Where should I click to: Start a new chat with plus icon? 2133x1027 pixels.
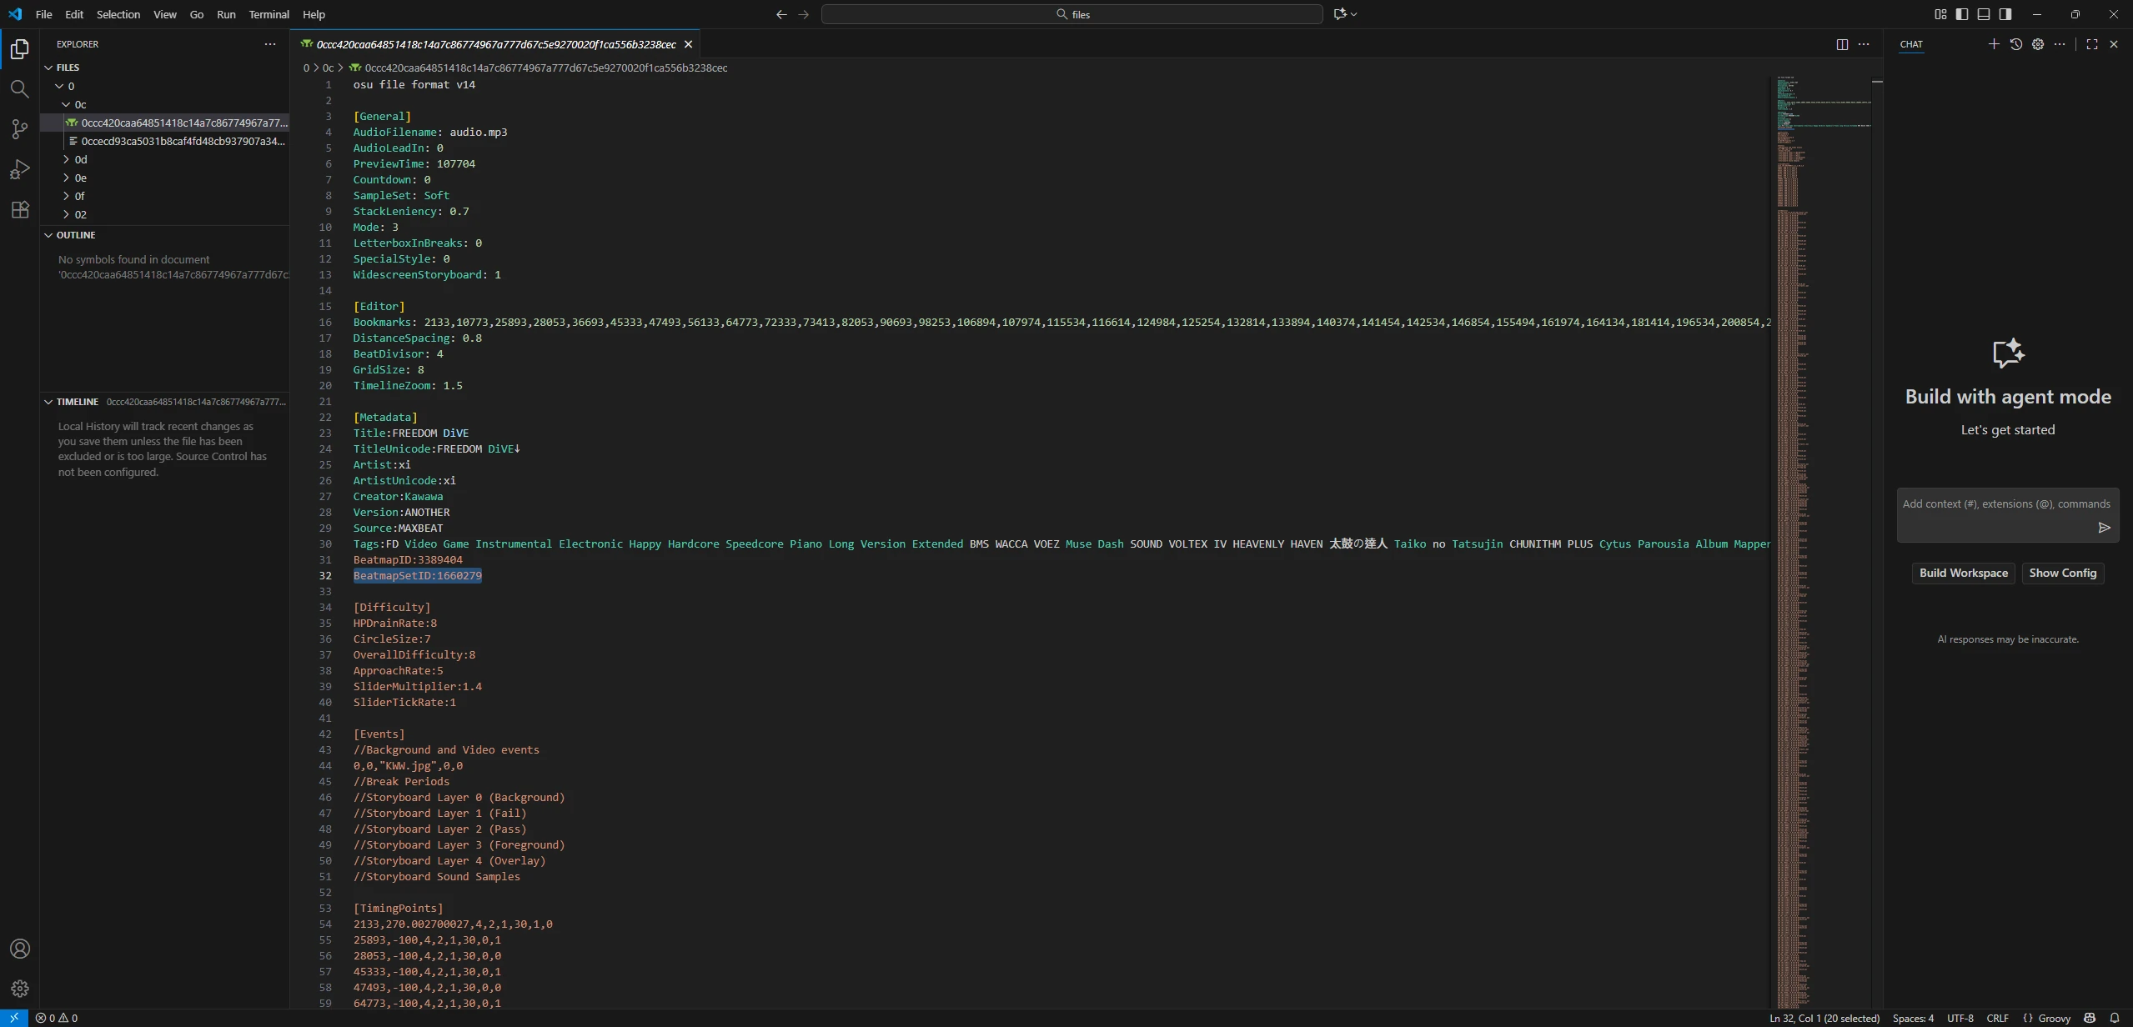click(1994, 44)
